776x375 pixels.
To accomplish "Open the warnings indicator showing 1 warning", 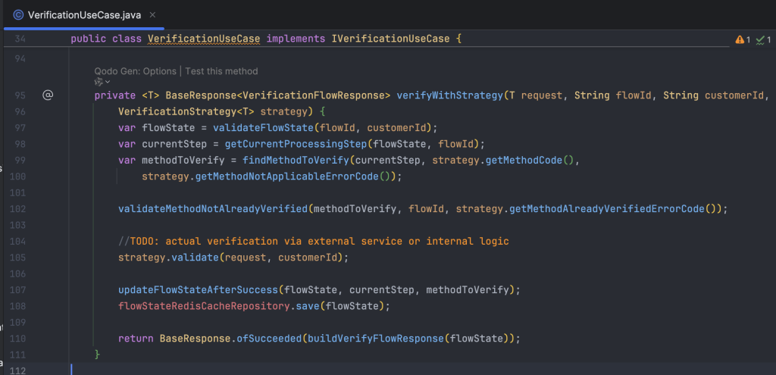I will click(x=743, y=39).
